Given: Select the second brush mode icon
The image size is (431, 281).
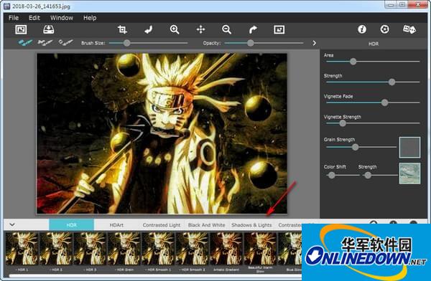Looking at the screenshot, I should (x=45, y=42).
